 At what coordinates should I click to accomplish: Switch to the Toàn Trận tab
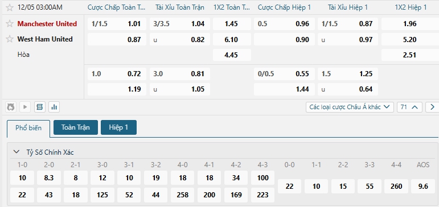tap(76, 127)
